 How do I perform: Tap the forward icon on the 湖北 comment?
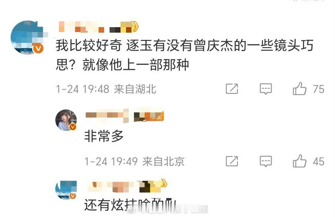click(232, 89)
